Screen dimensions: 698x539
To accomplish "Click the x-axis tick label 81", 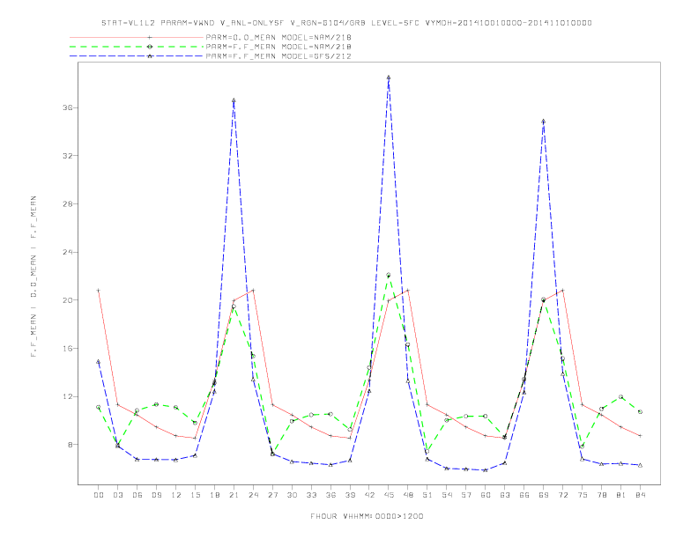I will pos(620,495).
